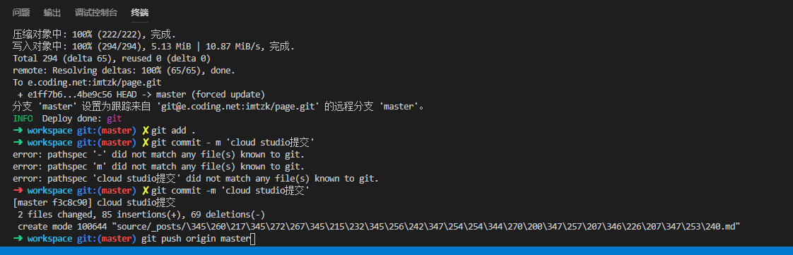Click the 'e1ff7b6...4be9c56' hash range
Screen dimensions: 793x255
[x=69, y=95]
